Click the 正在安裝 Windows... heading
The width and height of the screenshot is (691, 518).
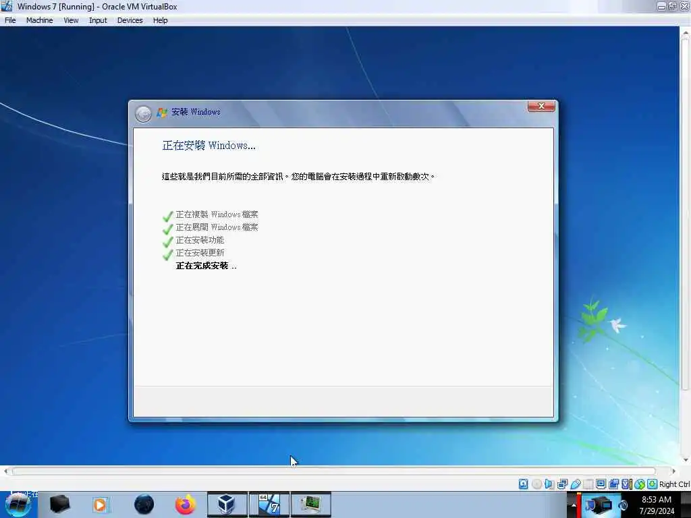[209, 146]
